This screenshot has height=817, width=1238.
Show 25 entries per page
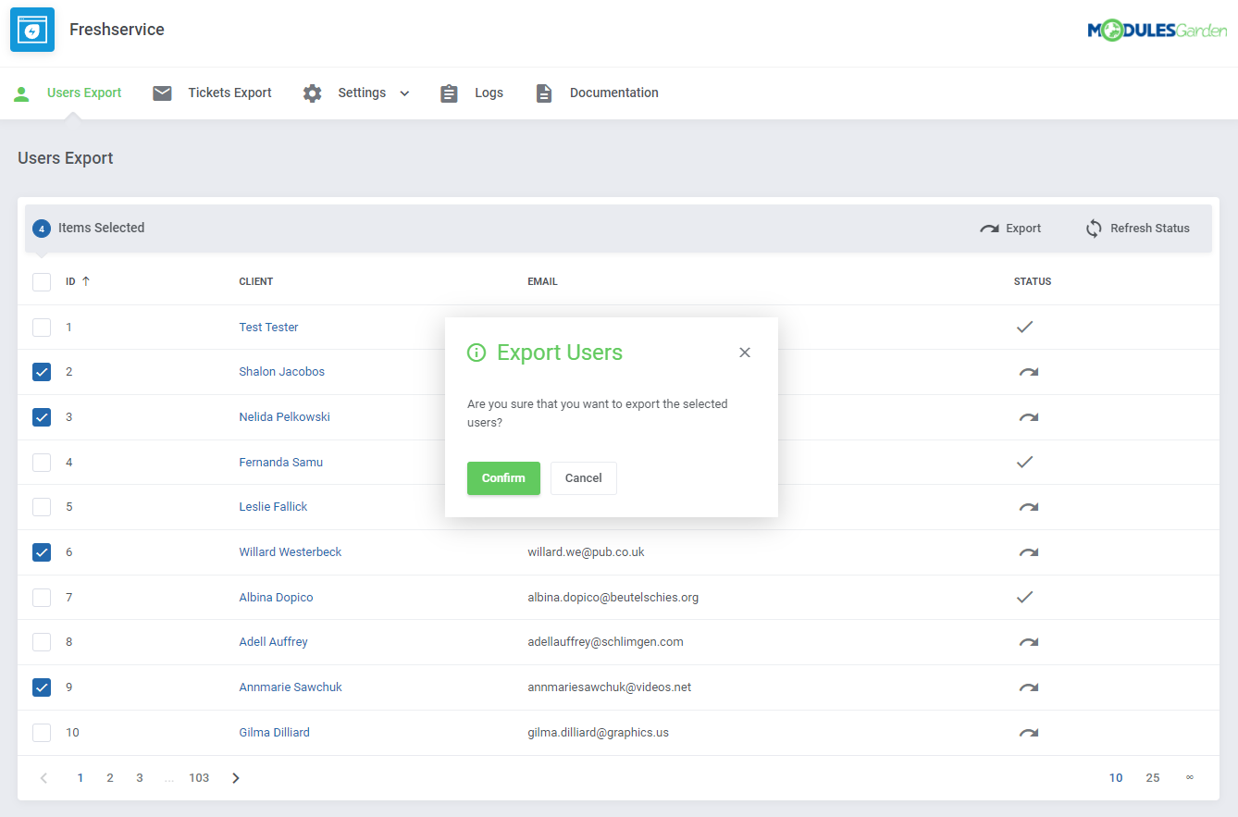(1153, 778)
